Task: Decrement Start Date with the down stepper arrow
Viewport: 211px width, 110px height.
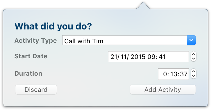Action: point(194,59)
